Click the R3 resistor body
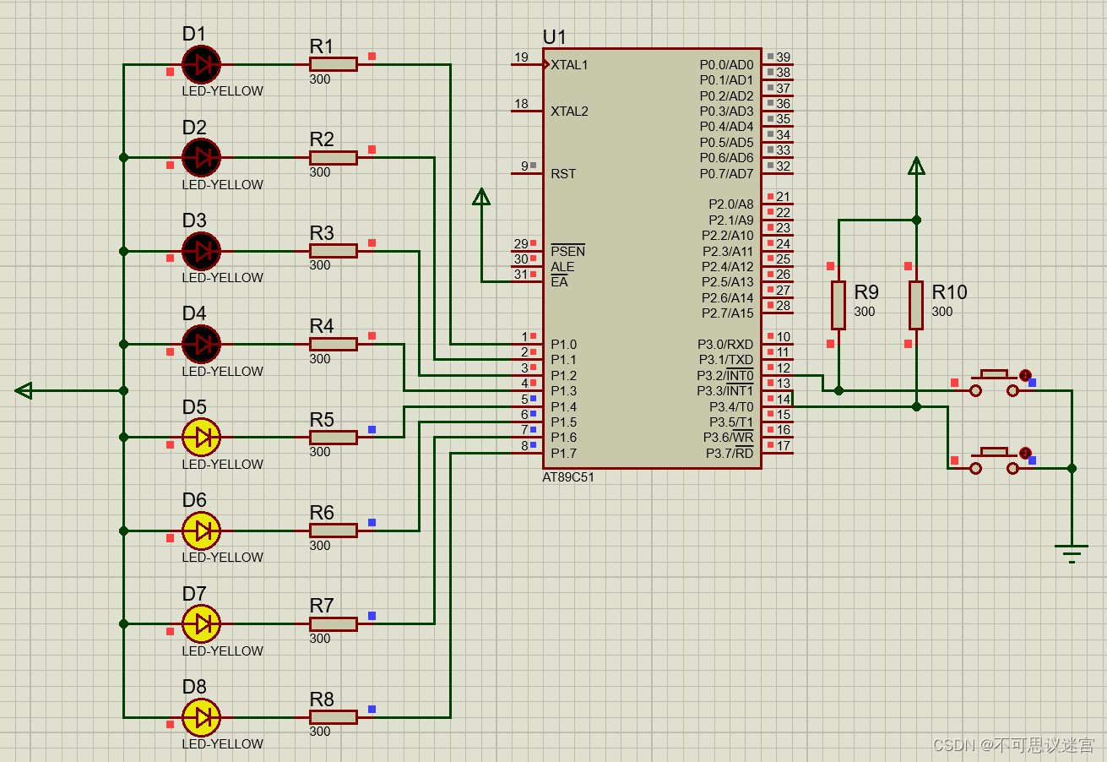 point(334,251)
